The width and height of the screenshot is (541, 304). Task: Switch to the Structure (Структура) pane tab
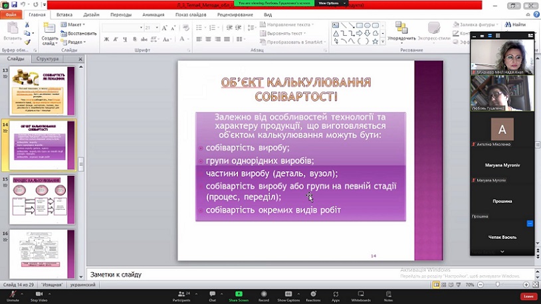[47, 59]
